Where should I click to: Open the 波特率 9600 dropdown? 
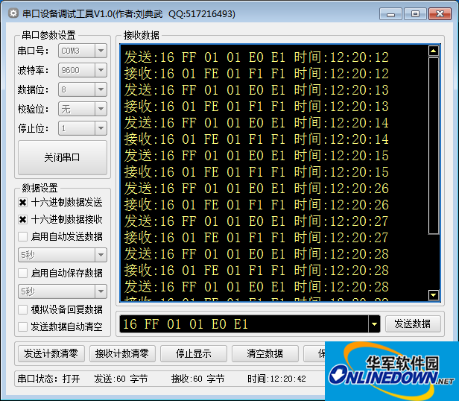83,70
